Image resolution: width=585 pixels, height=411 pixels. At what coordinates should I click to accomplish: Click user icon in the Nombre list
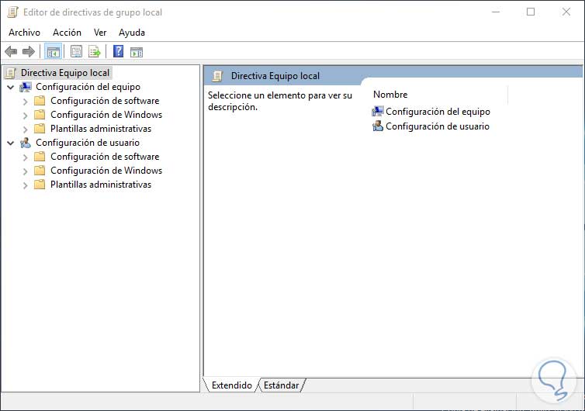point(378,126)
